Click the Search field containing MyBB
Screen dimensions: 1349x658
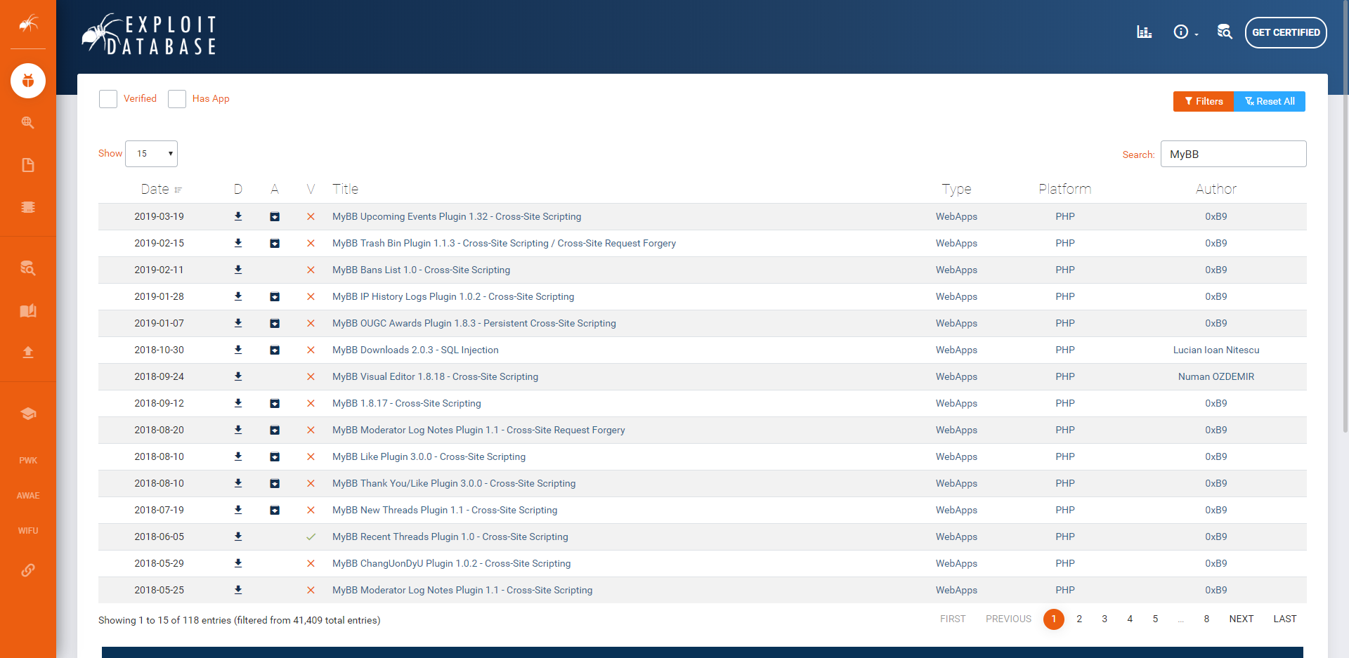(x=1233, y=154)
